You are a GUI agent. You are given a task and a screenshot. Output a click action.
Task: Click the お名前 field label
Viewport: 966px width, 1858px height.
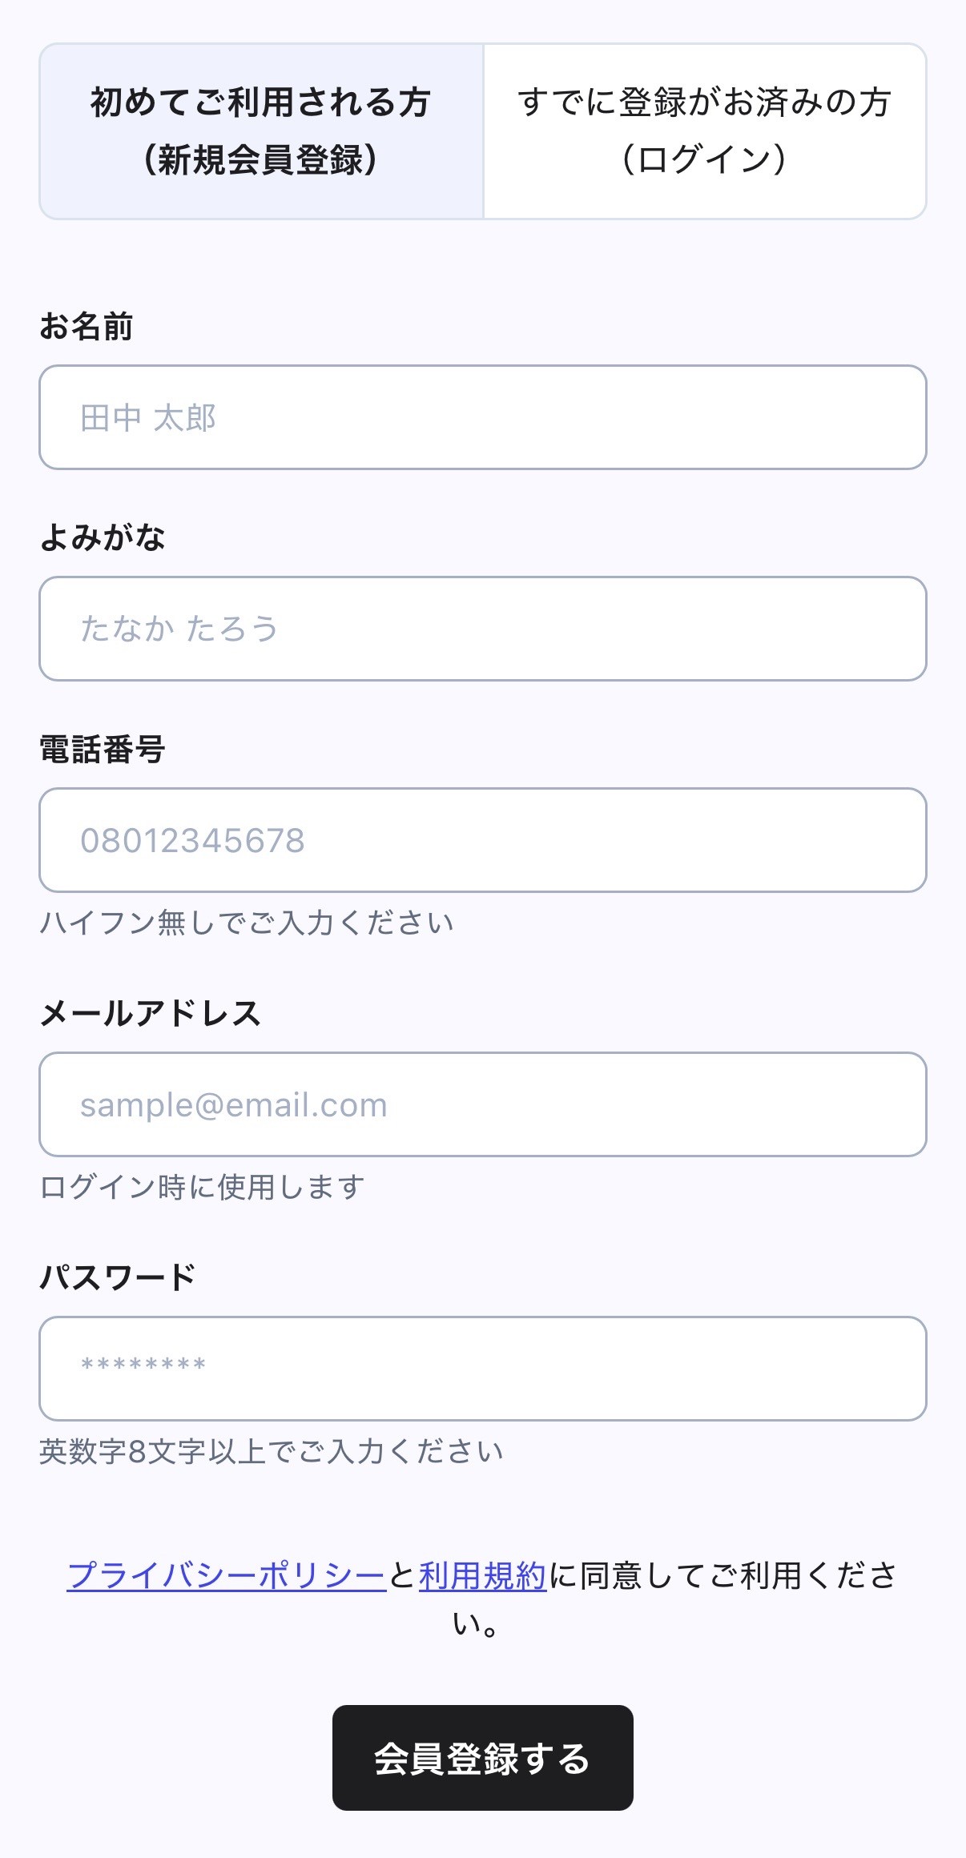86,327
